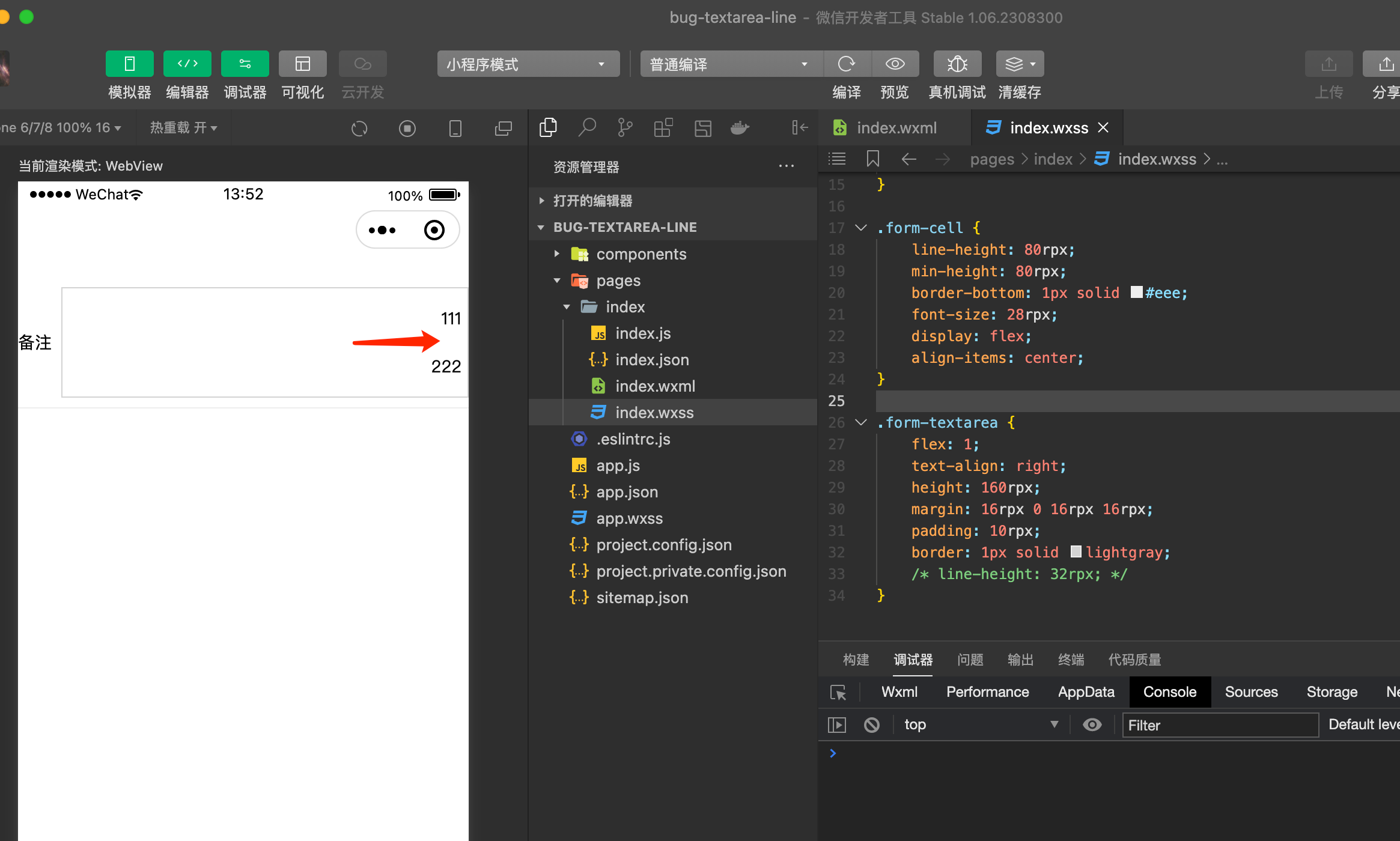This screenshot has height=841, width=1400.
Task: Click the outline list icon in breadcrumb bar
Action: click(836, 159)
